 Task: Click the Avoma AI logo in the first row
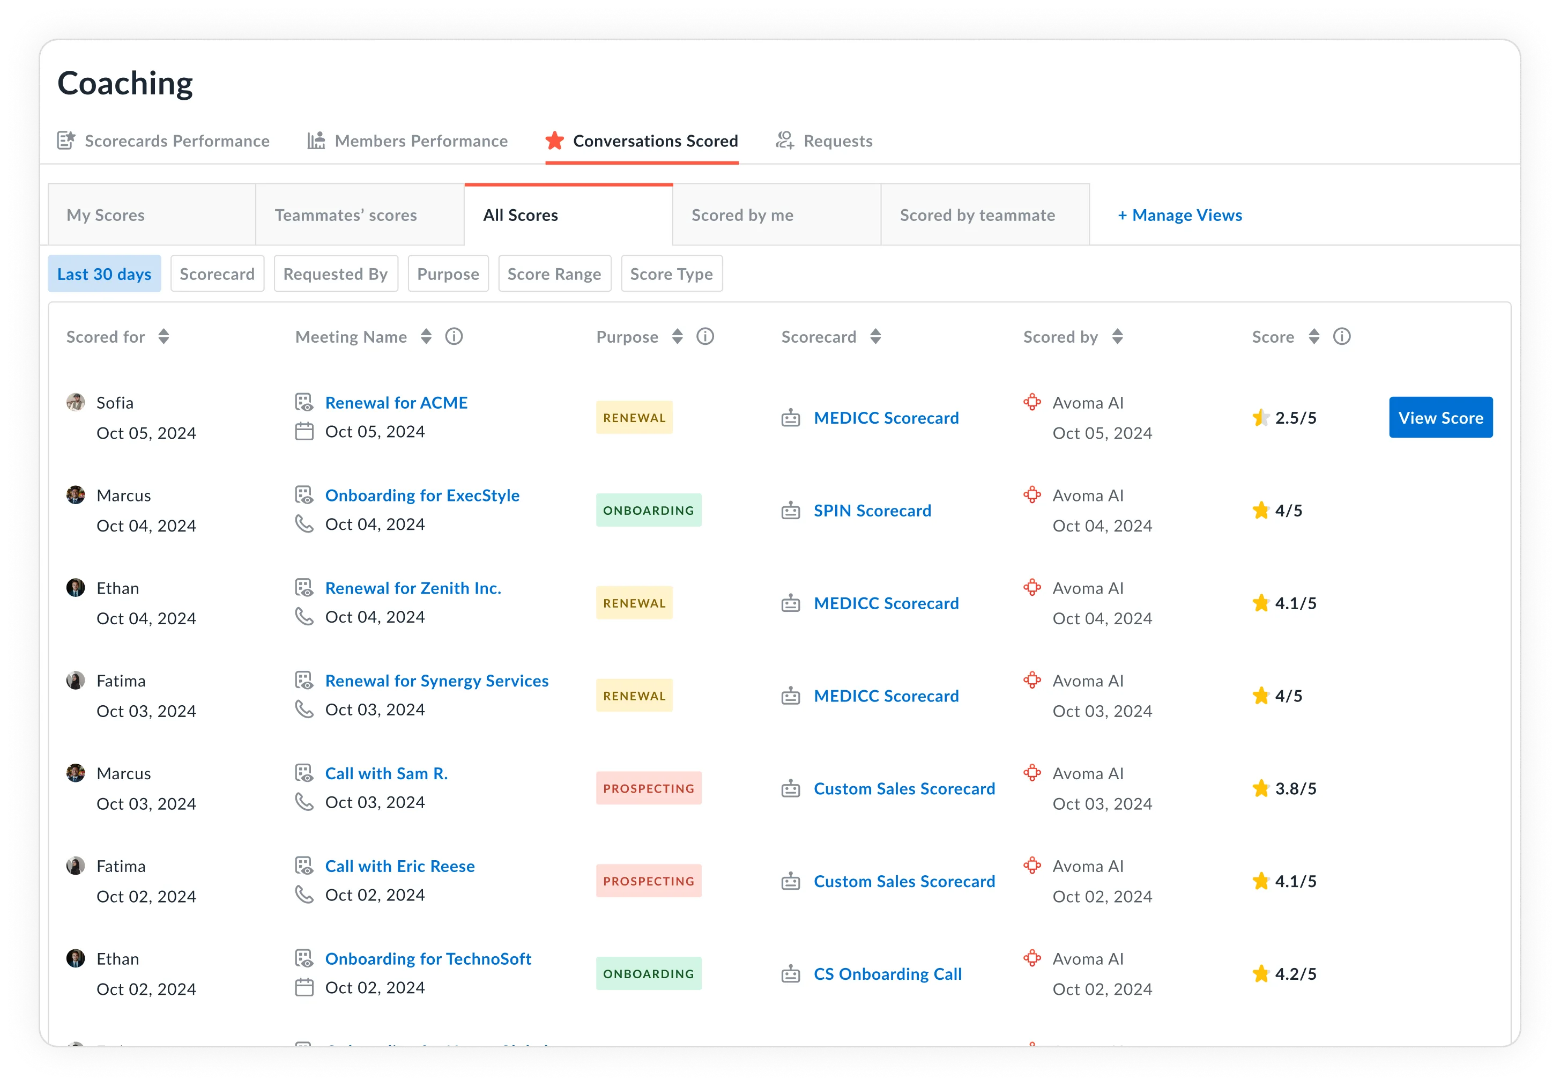click(1032, 402)
